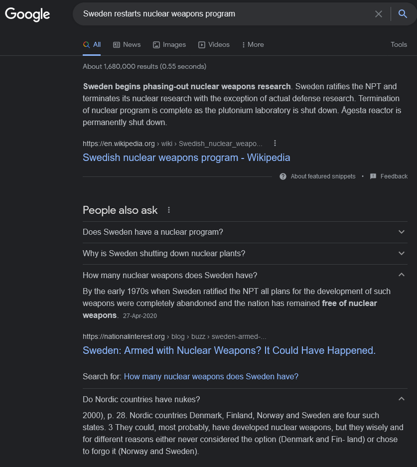Click the About featured snippets question icon
The height and width of the screenshot is (467, 417).
(x=283, y=176)
